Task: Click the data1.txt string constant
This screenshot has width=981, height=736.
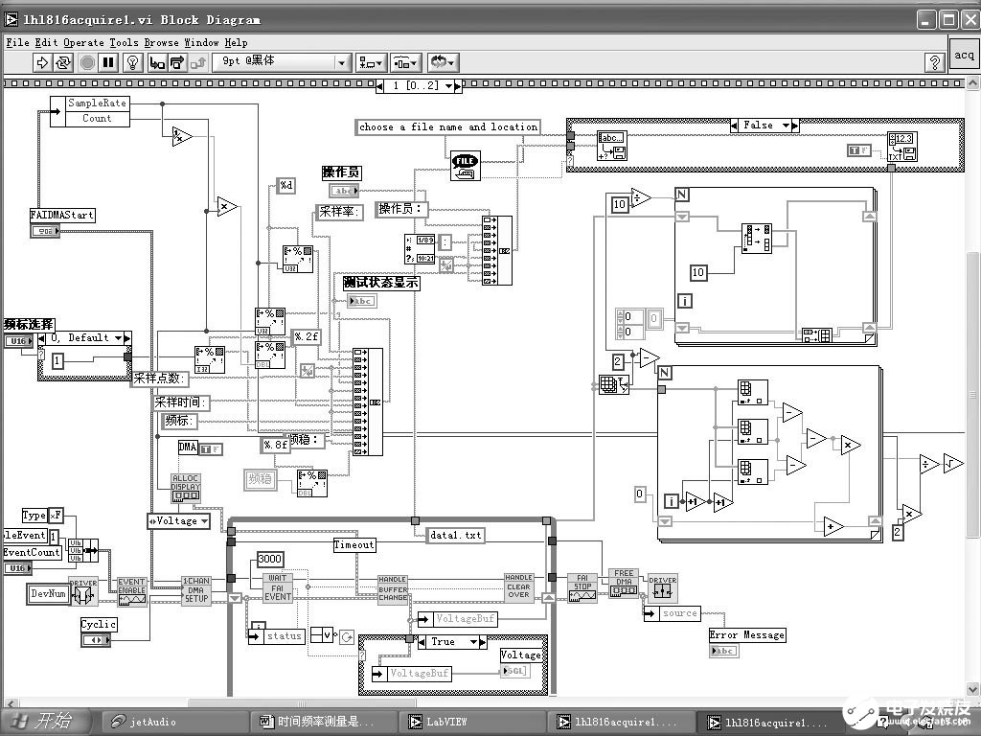Action: coord(455,535)
